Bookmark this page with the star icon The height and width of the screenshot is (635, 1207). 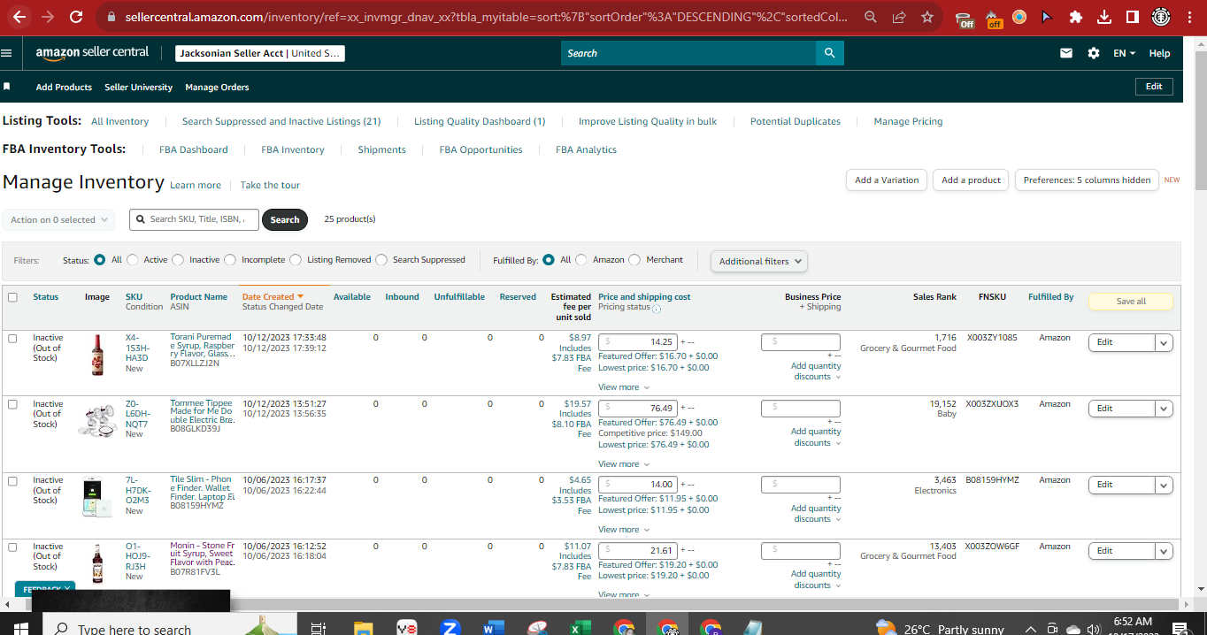[x=926, y=17]
